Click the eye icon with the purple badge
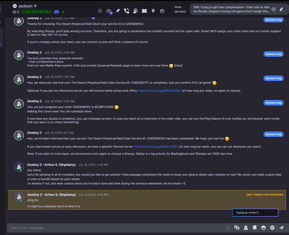Screen dimensions: 289x235 click(x=109, y=11)
